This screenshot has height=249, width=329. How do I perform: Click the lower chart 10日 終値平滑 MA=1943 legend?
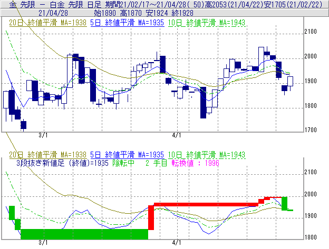coord(207,155)
